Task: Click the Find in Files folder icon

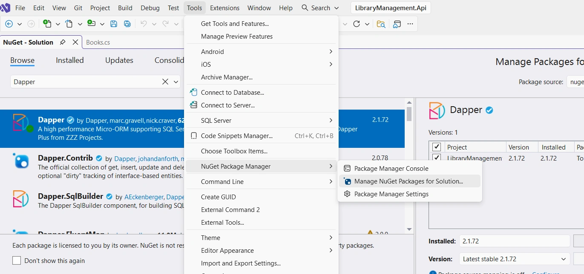Action: [381, 24]
